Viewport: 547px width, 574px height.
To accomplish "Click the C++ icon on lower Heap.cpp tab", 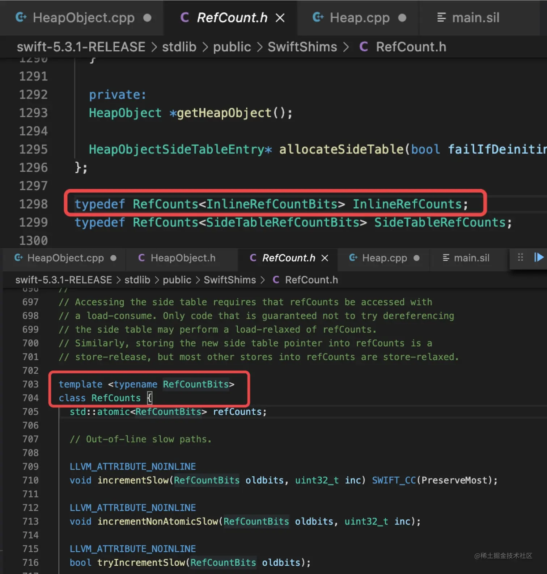I will [x=353, y=257].
